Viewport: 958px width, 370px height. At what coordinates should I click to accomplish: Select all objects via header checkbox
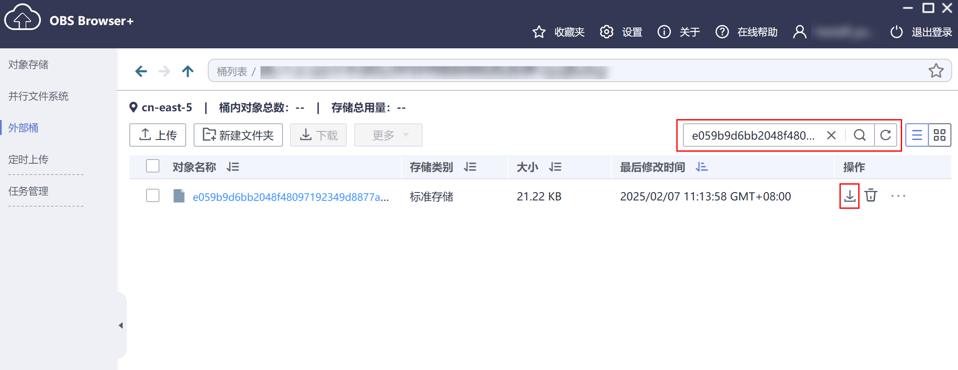(x=153, y=166)
